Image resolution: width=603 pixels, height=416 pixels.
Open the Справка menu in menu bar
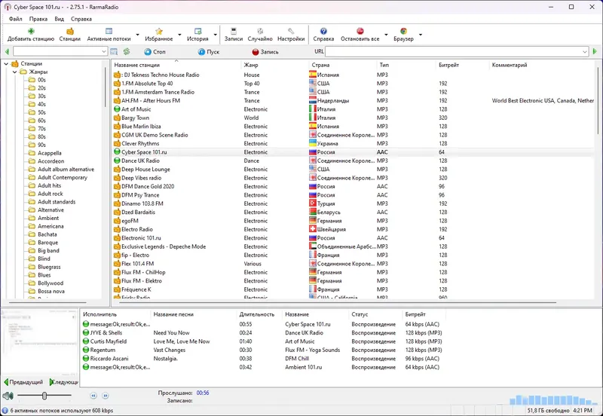pyautogui.click(x=81, y=19)
